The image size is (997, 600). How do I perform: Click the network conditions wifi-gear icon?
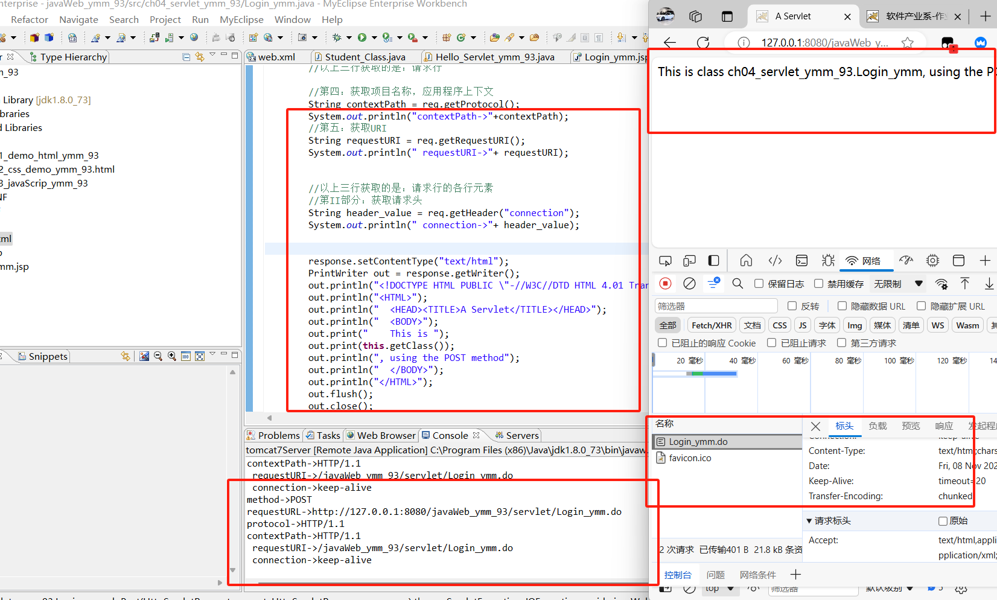tap(941, 284)
